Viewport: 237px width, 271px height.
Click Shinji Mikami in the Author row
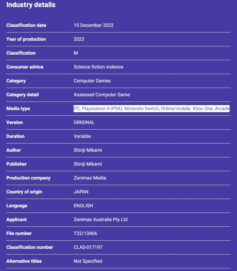(87, 150)
